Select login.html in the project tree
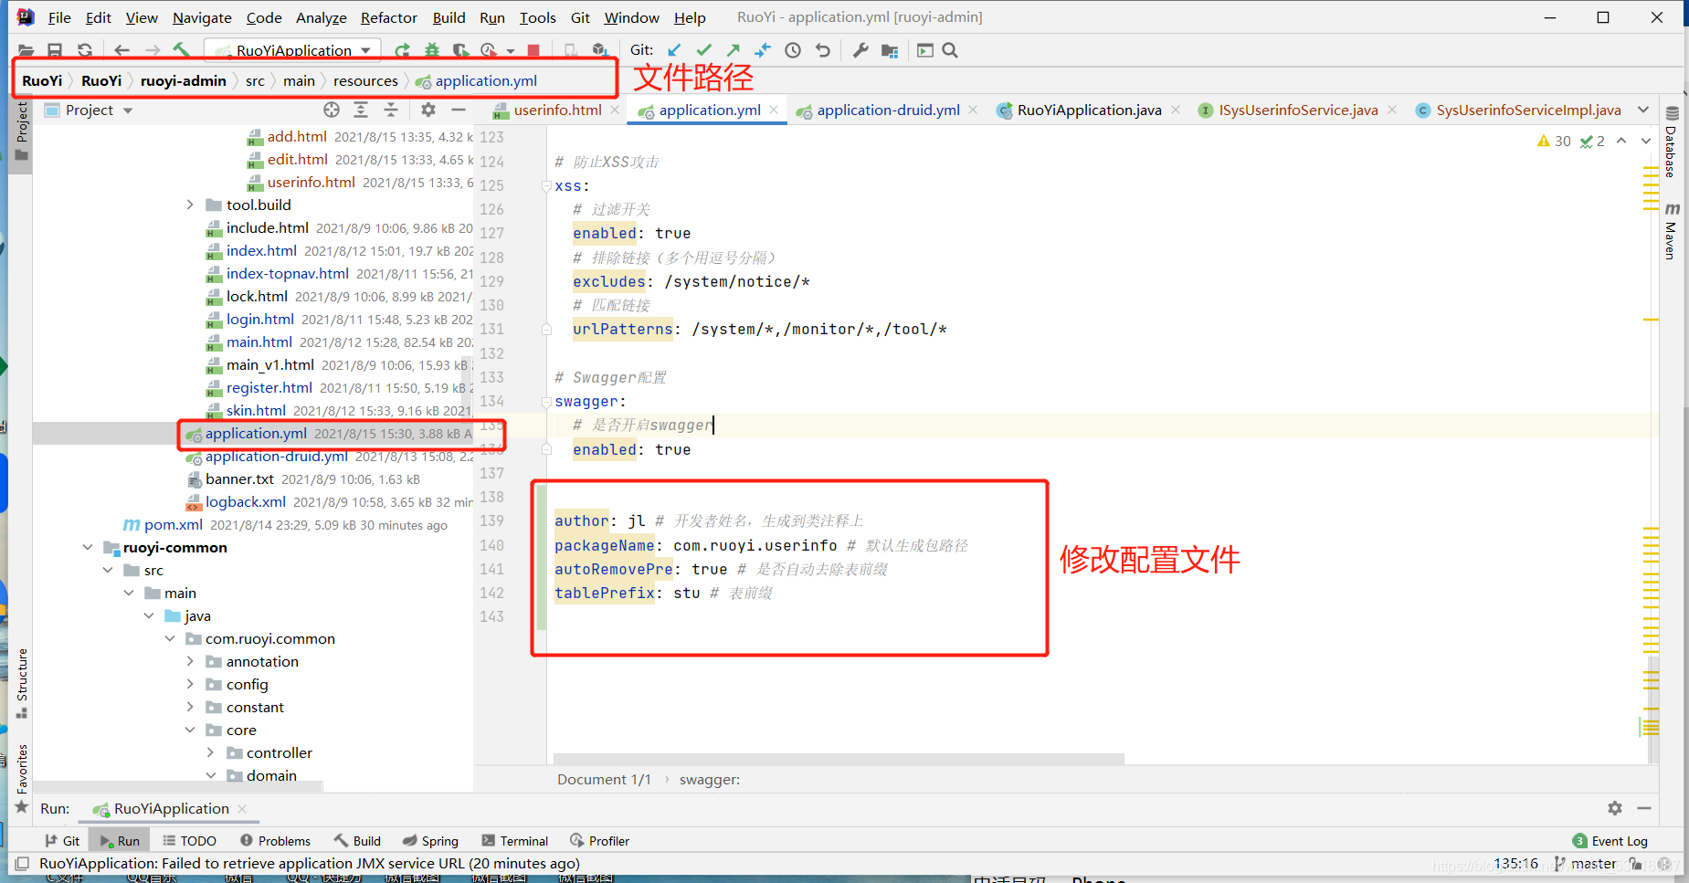The width and height of the screenshot is (1689, 883). coord(260,319)
